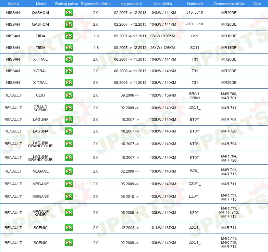Click the fuel icon in the Renault Clio row
The width and height of the screenshot is (268, 252).
(x=69, y=95)
